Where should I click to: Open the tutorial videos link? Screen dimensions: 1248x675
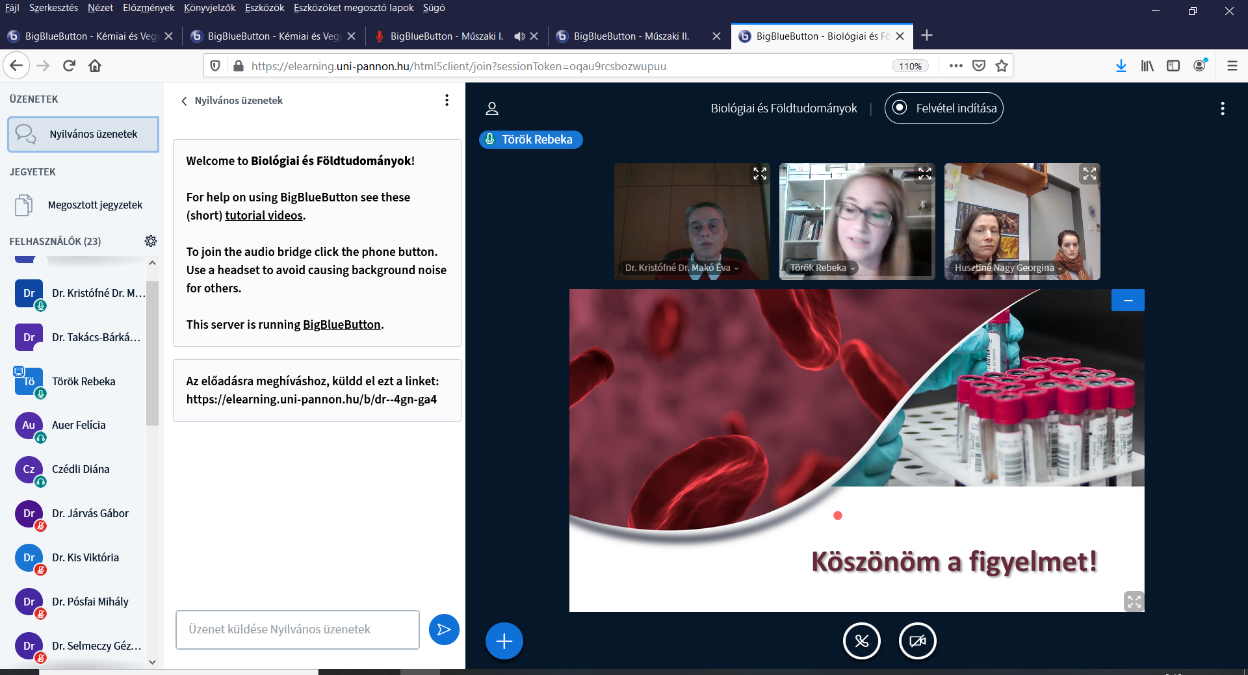click(x=264, y=216)
